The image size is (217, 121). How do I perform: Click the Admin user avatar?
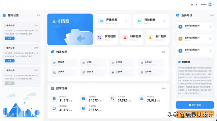[x=210, y=5]
